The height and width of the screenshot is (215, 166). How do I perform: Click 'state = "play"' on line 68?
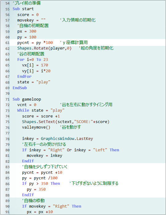pos(34,82)
